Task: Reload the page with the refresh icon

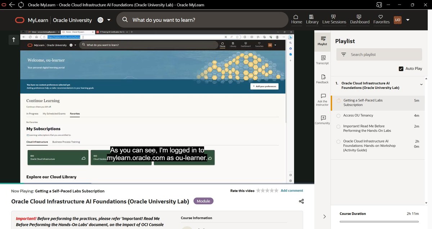Action: tap(21, 5)
